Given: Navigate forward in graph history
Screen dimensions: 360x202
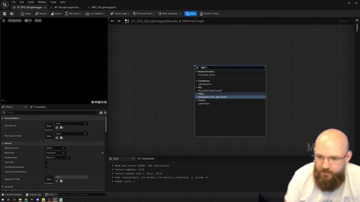Looking at the screenshot, I should [x=119, y=21].
